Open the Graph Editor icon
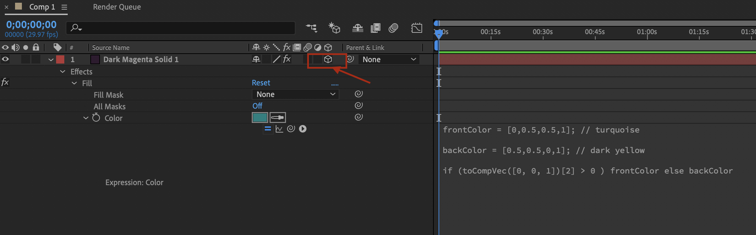 pyautogui.click(x=417, y=28)
